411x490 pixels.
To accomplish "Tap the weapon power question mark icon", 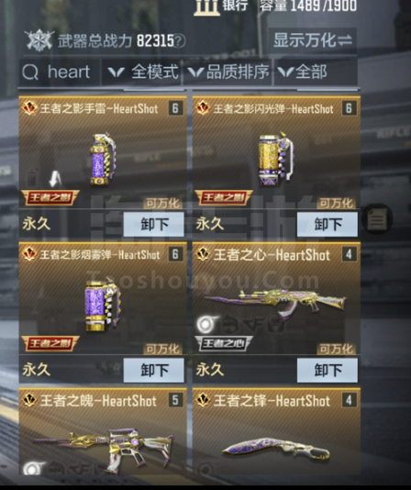I will click(x=180, y=40).
